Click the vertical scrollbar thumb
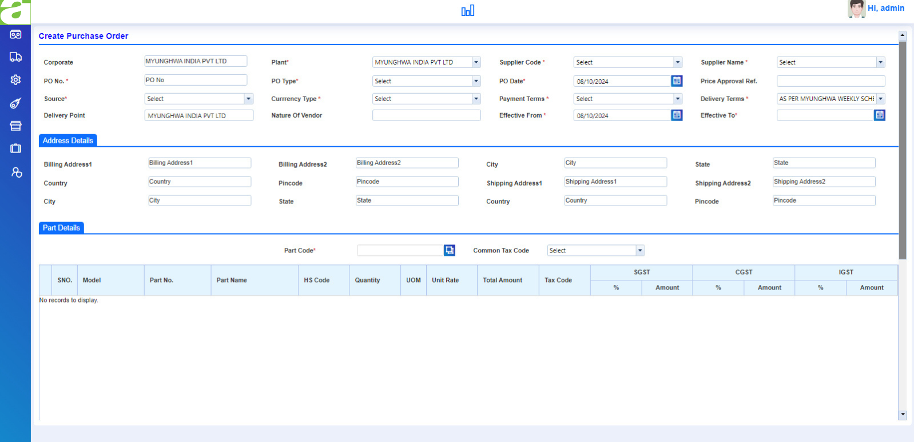914x442 pixels. [x=903, y=150]
